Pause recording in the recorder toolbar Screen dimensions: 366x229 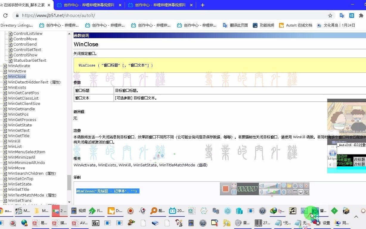(234, 192)
